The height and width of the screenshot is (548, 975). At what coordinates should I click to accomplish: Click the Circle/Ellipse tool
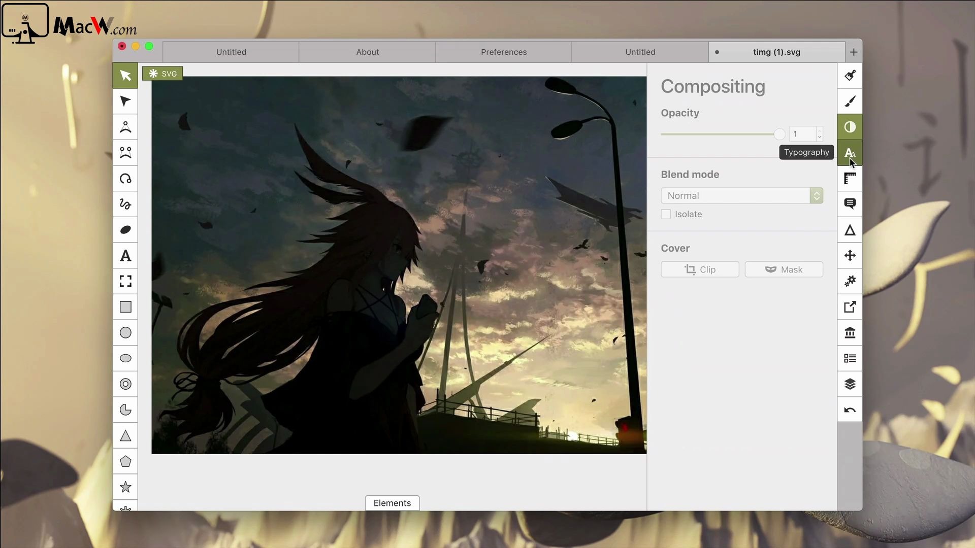pyautogui.click(x=125, y=332)
